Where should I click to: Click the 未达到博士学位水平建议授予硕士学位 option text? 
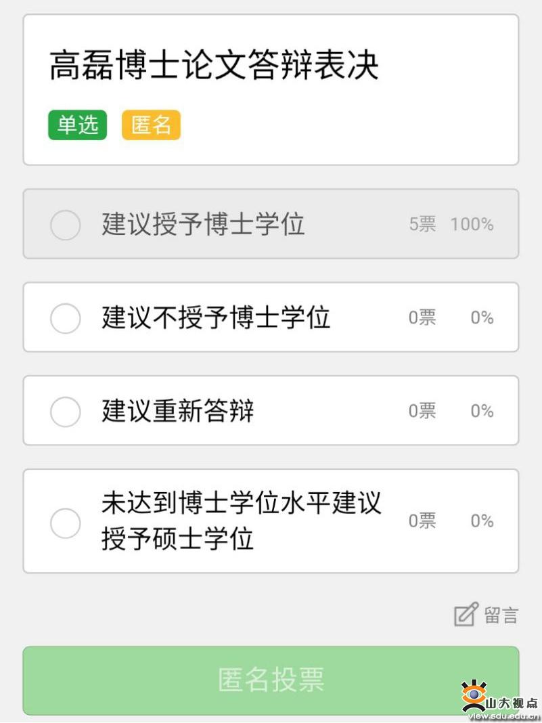click(242, 521)
